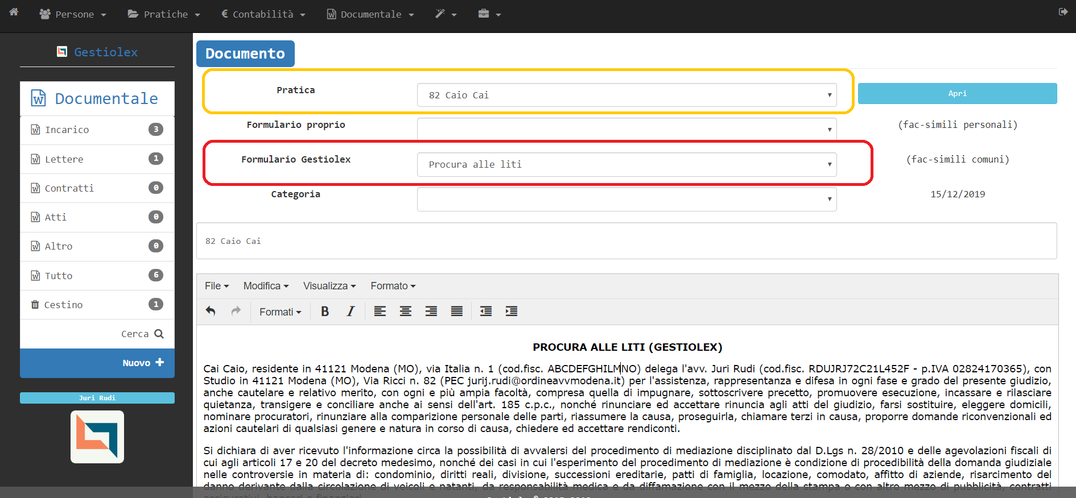Go to home via the house icon

click(14, 12)
